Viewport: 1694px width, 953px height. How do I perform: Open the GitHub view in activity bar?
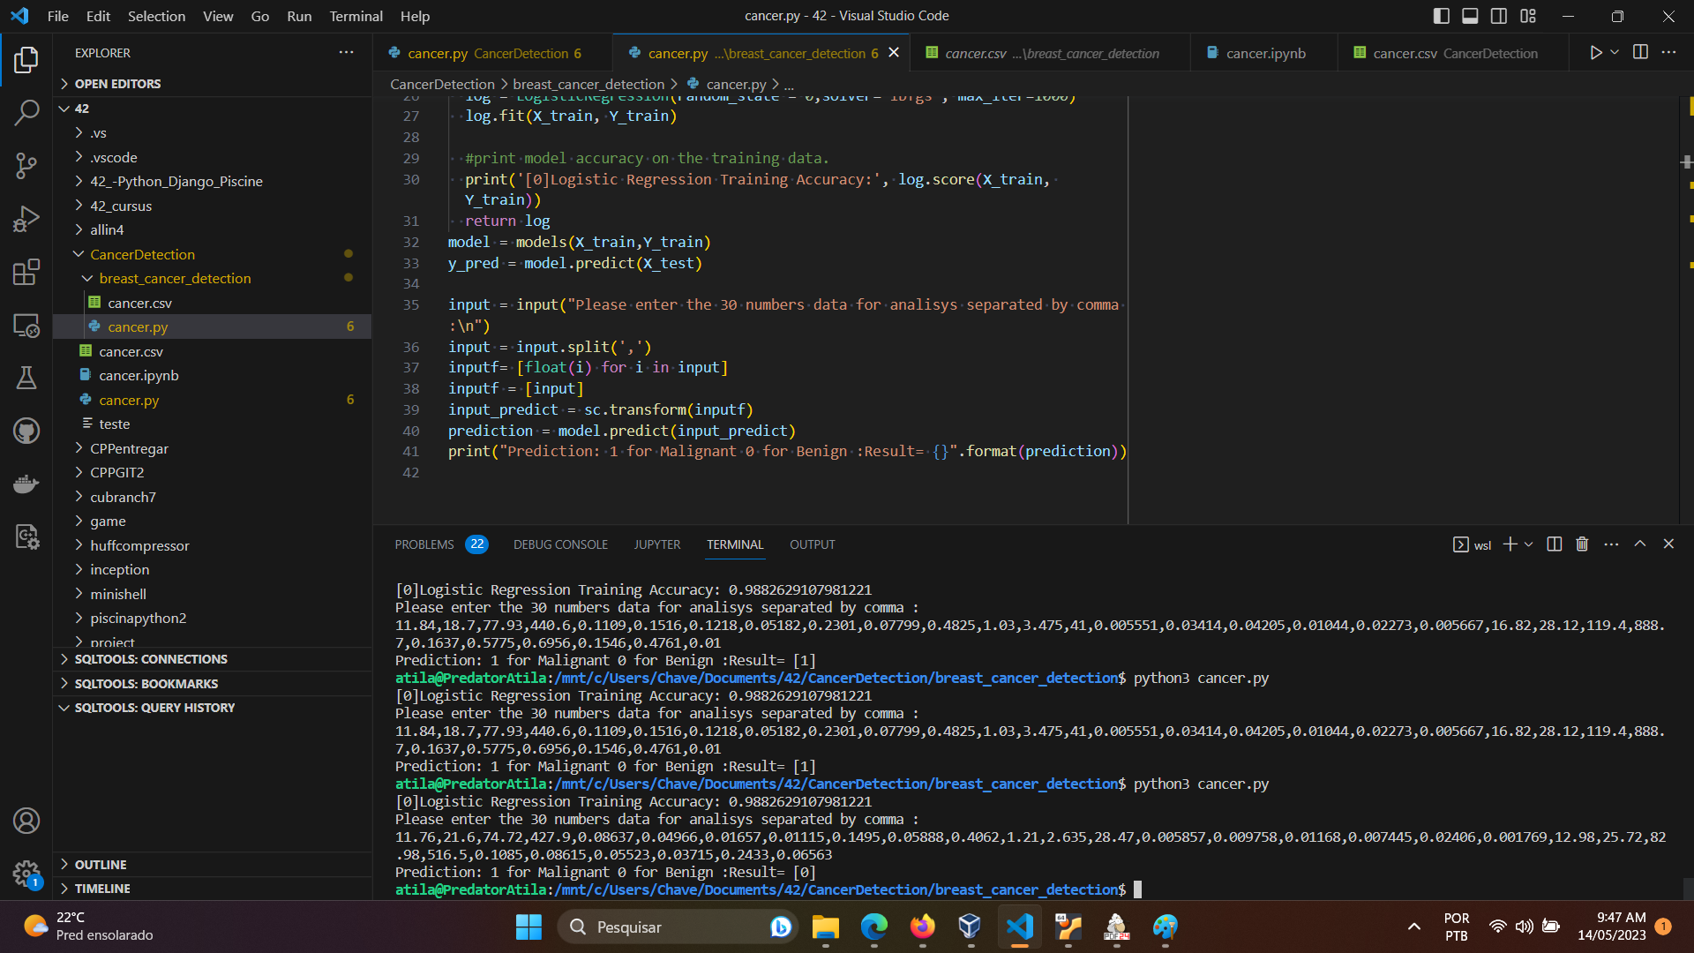pyautogui.click(x=26, y=431)
